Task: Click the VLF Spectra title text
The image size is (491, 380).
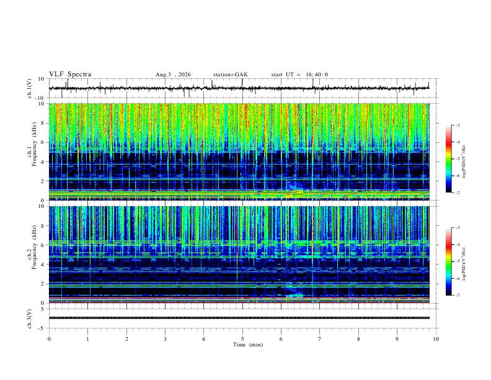Action: point(70,75)
